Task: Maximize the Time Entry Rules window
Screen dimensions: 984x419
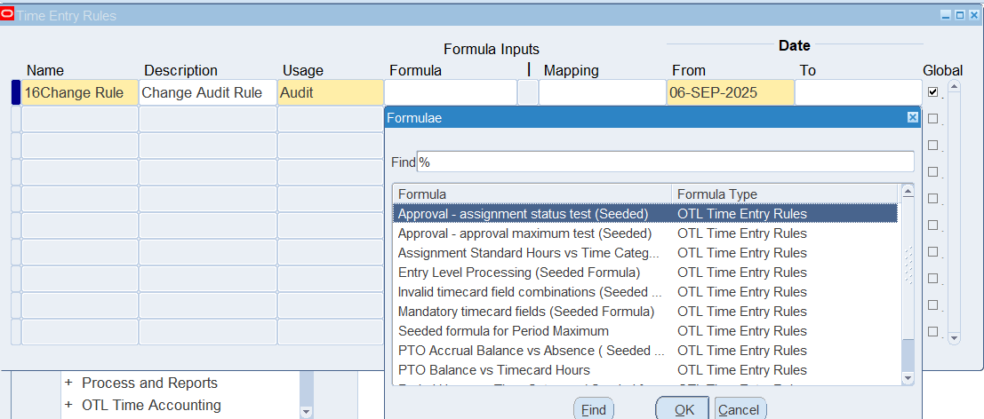Action: 961,15
